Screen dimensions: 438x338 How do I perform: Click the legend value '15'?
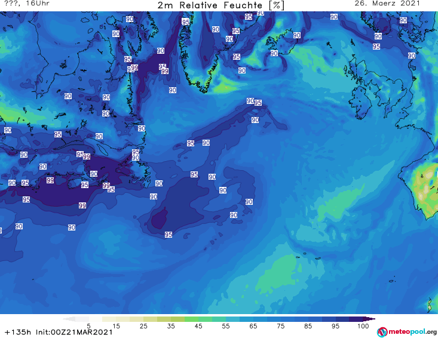(116, 325)
